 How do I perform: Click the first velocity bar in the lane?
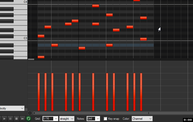[x=39, y=92]
